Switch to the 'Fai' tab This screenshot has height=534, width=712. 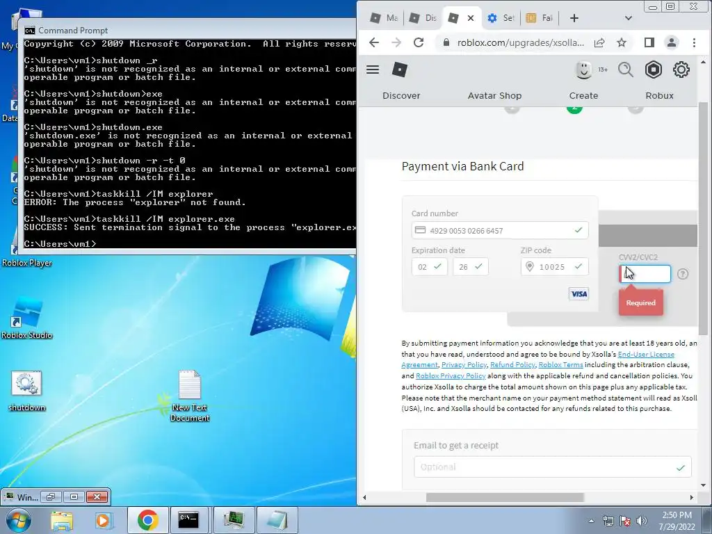[x=539, y=17]
